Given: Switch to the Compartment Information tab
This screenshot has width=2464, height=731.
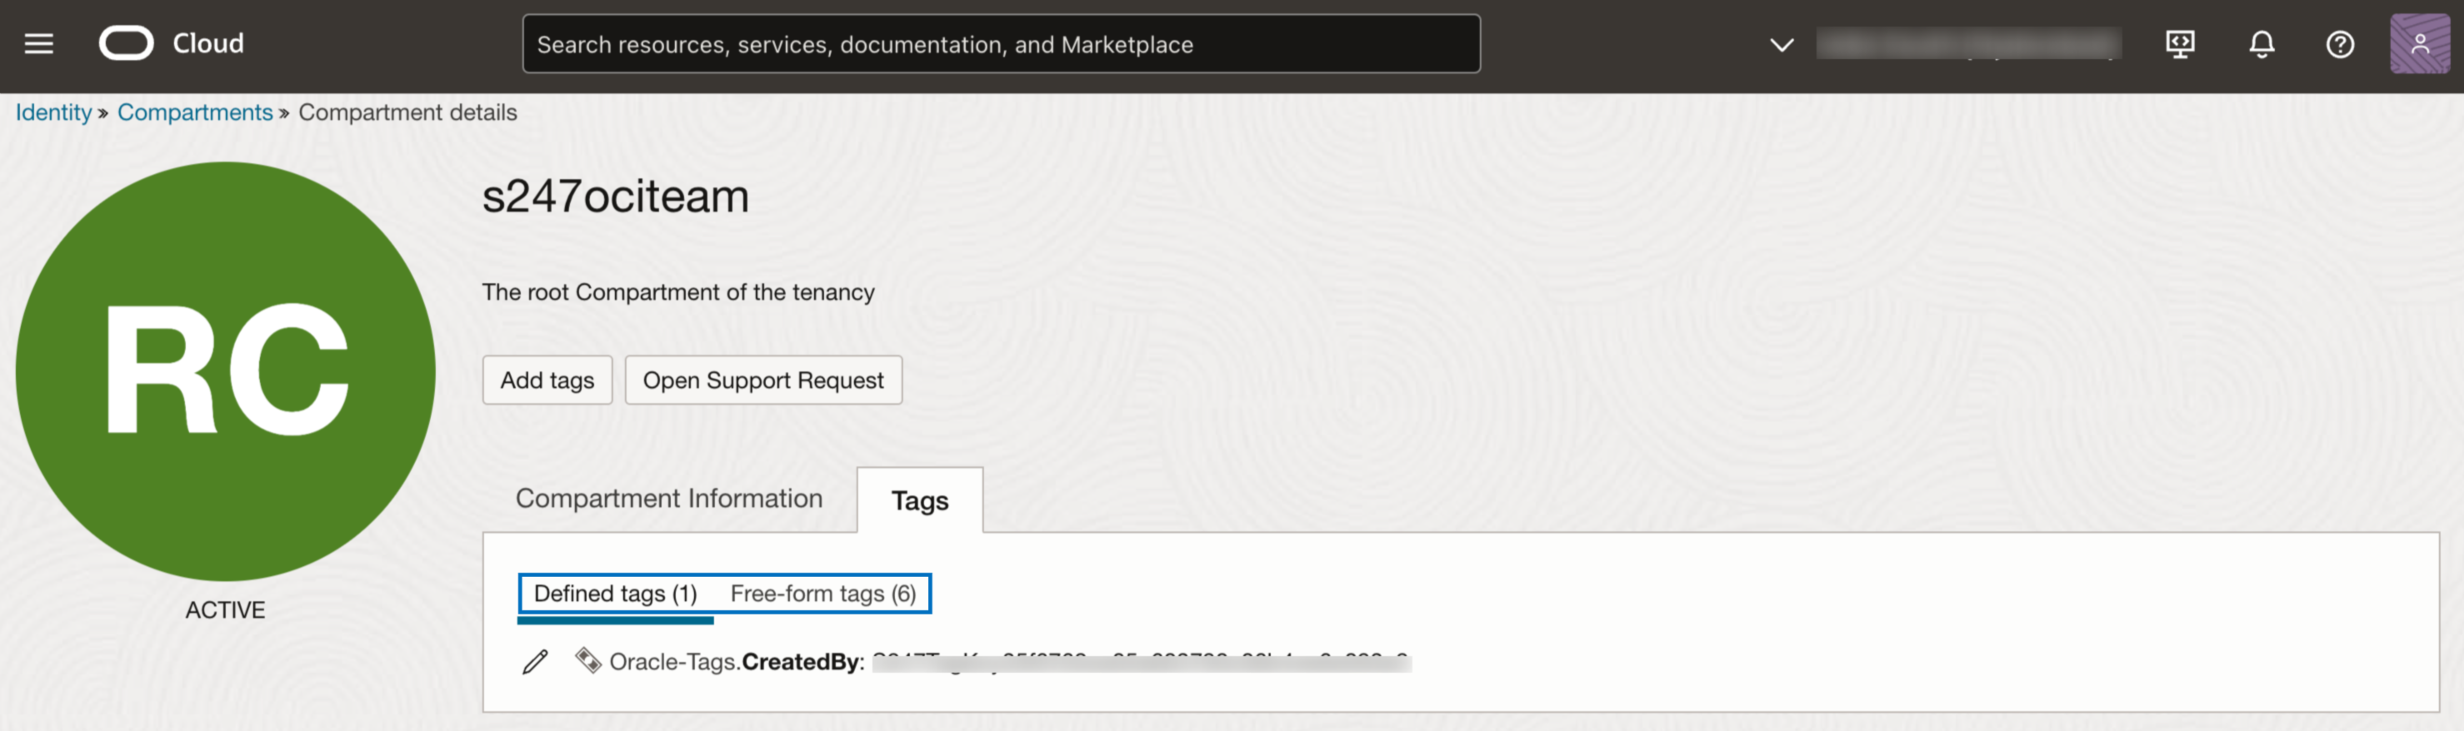Looking at the screenshot, I should point(668,499).
